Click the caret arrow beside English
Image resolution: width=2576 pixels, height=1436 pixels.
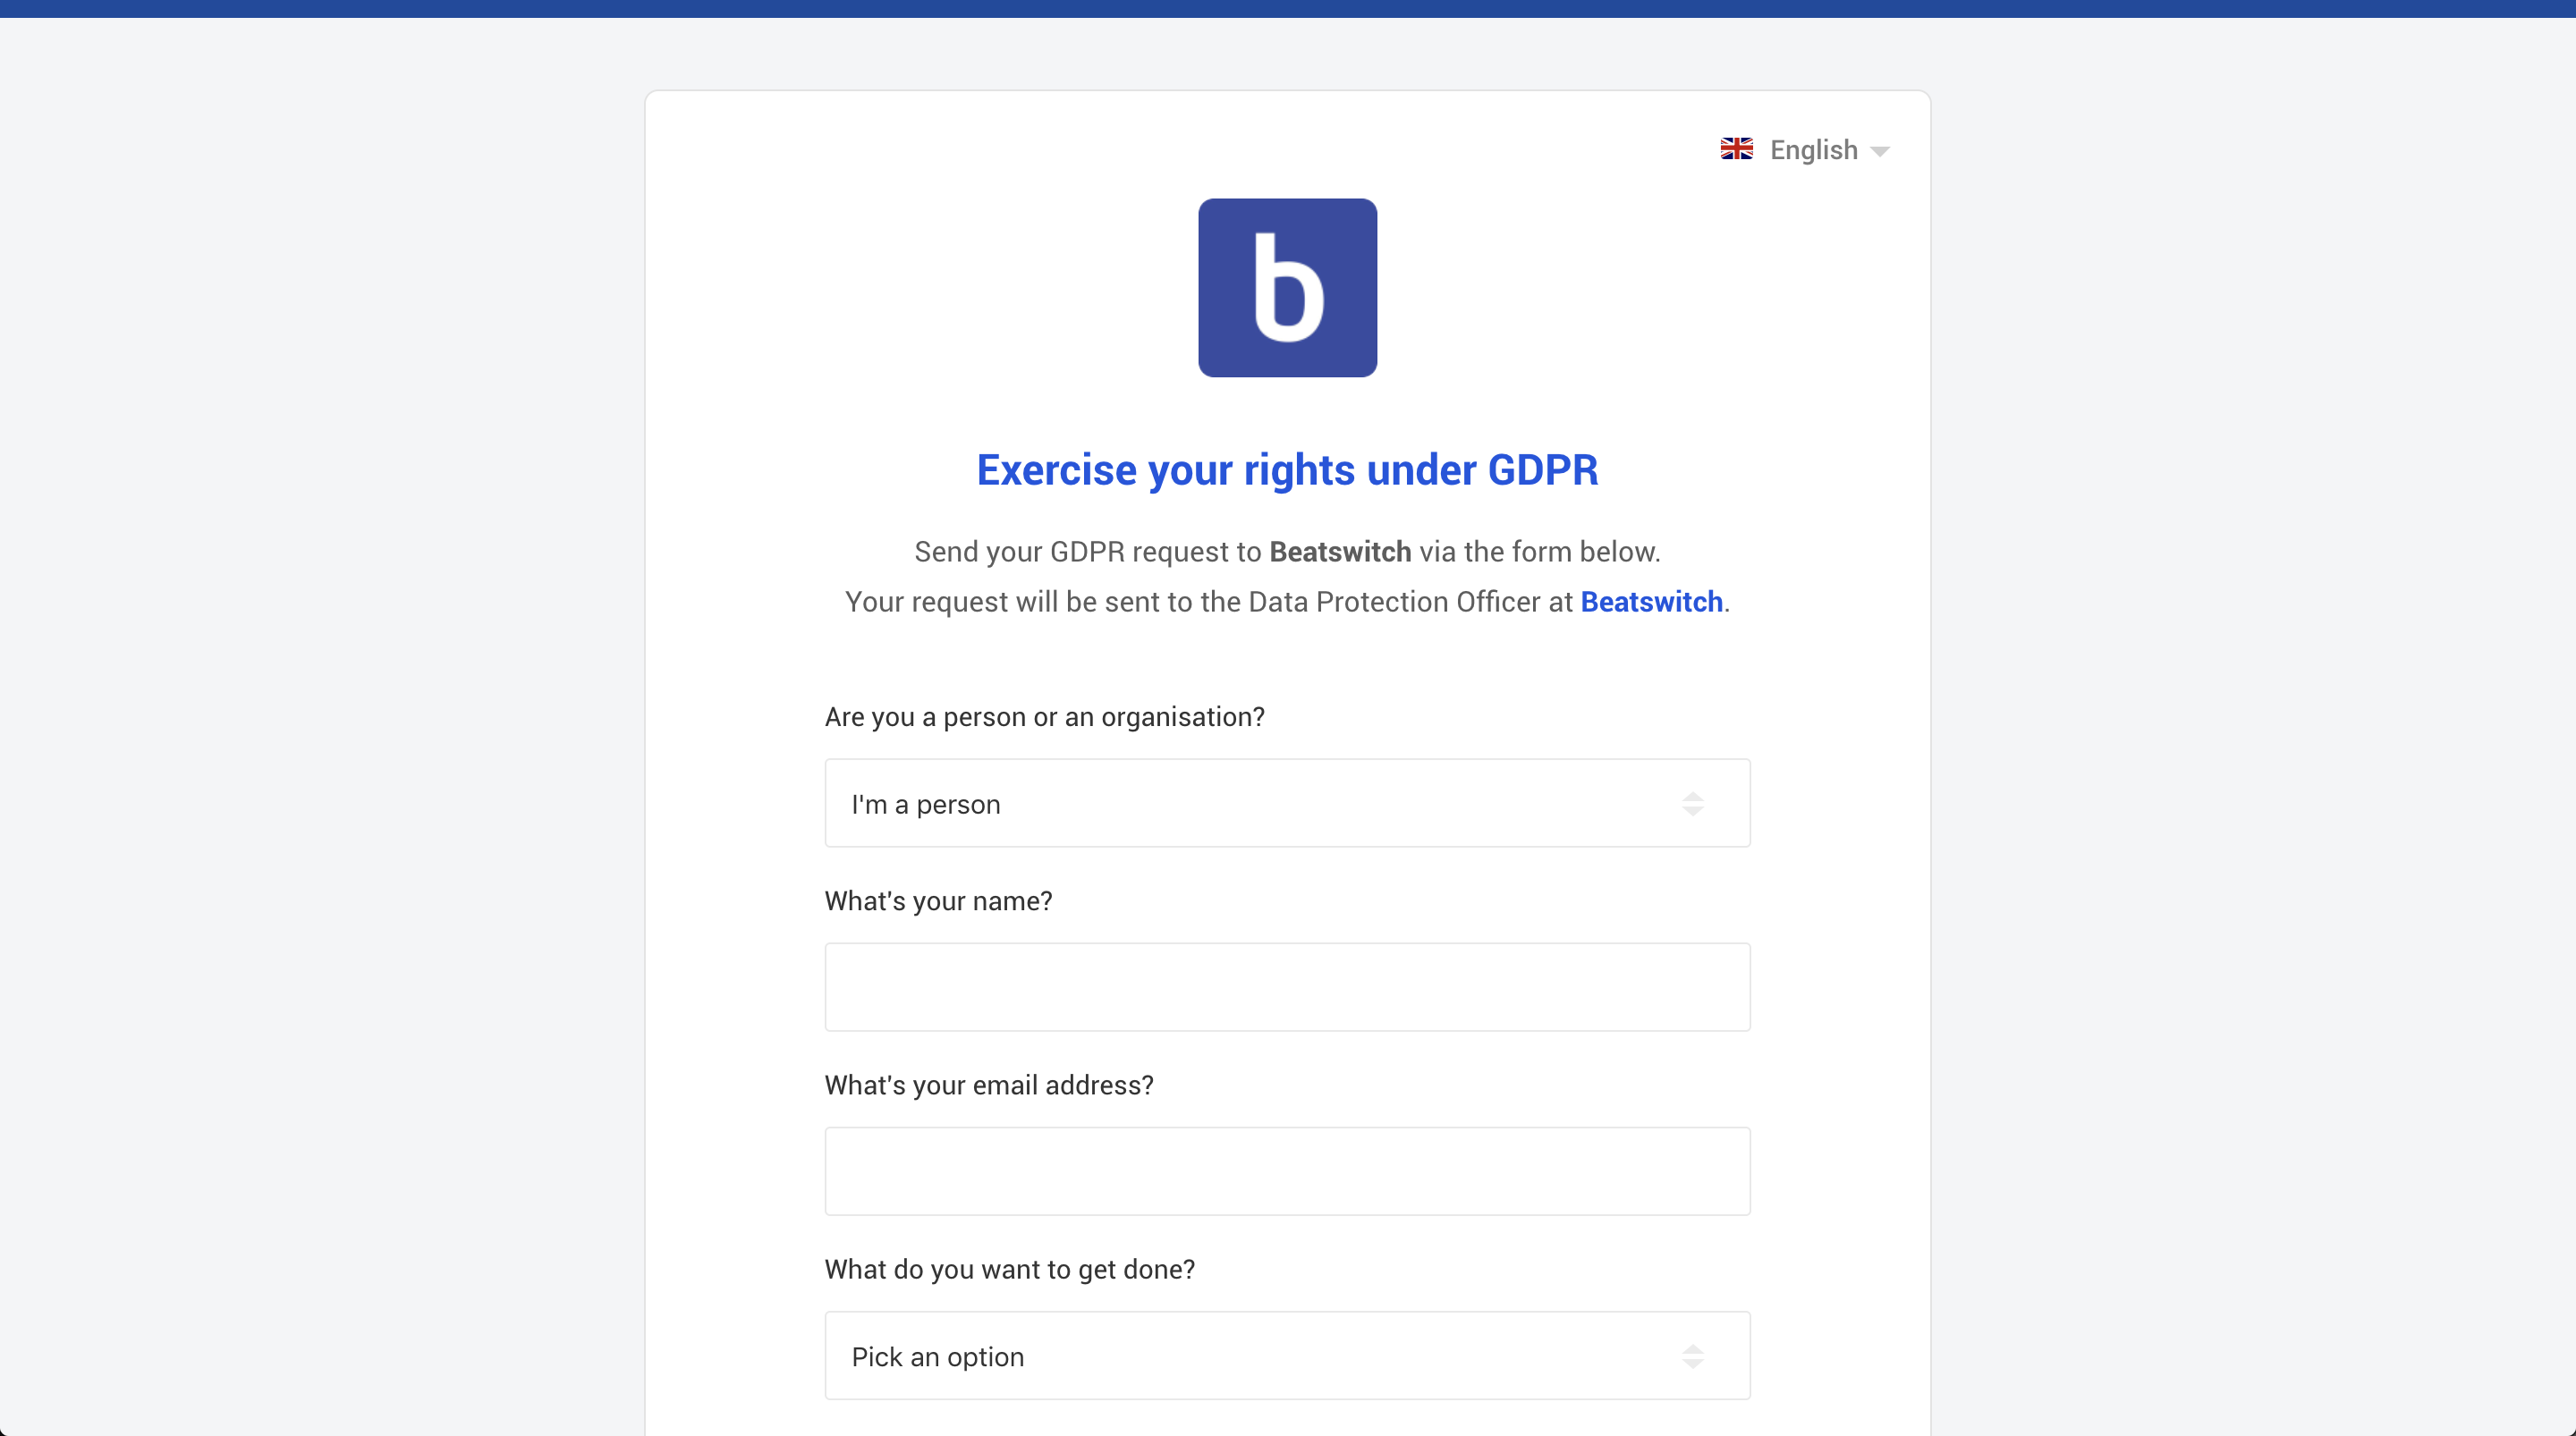[x=1880, y=152]
